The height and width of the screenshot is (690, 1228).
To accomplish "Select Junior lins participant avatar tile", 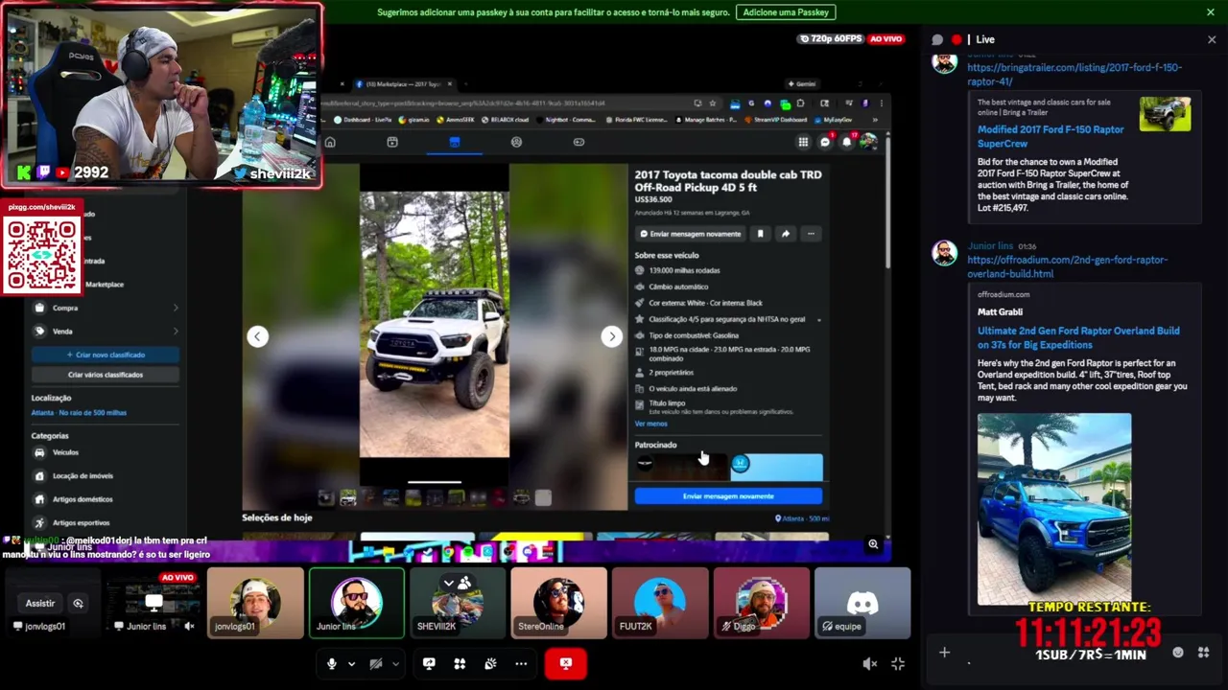I will click(x=357, y=603).
